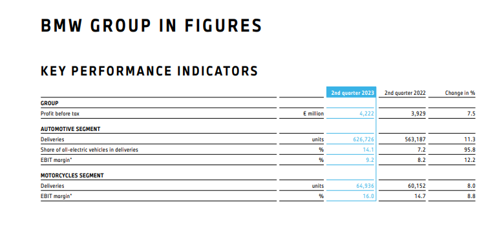Select the 'KEY PERFORMANCE INDICATORS' heading
Viewport: 497px width, 251px height.
pos(149,71)
